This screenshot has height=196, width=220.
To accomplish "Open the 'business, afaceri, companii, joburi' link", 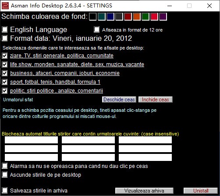I will pyautogui.click(x=65, y=73).
